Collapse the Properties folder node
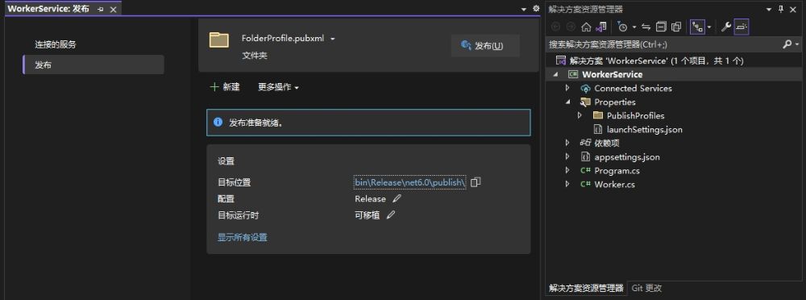Viewport: 806px width, 300px height. 567,102
